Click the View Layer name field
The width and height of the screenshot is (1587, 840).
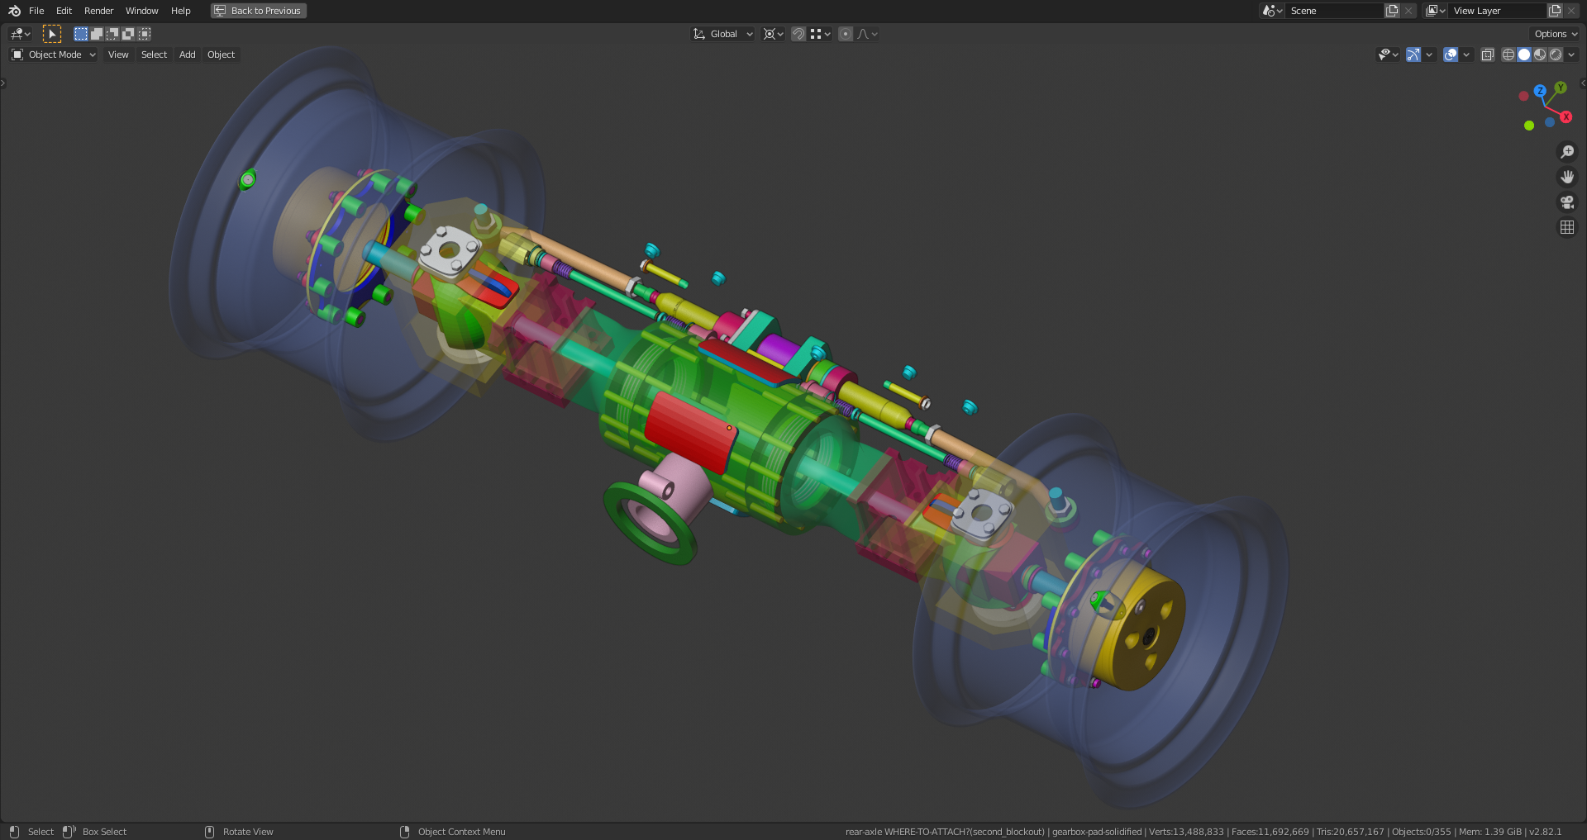click(1498, 11)
